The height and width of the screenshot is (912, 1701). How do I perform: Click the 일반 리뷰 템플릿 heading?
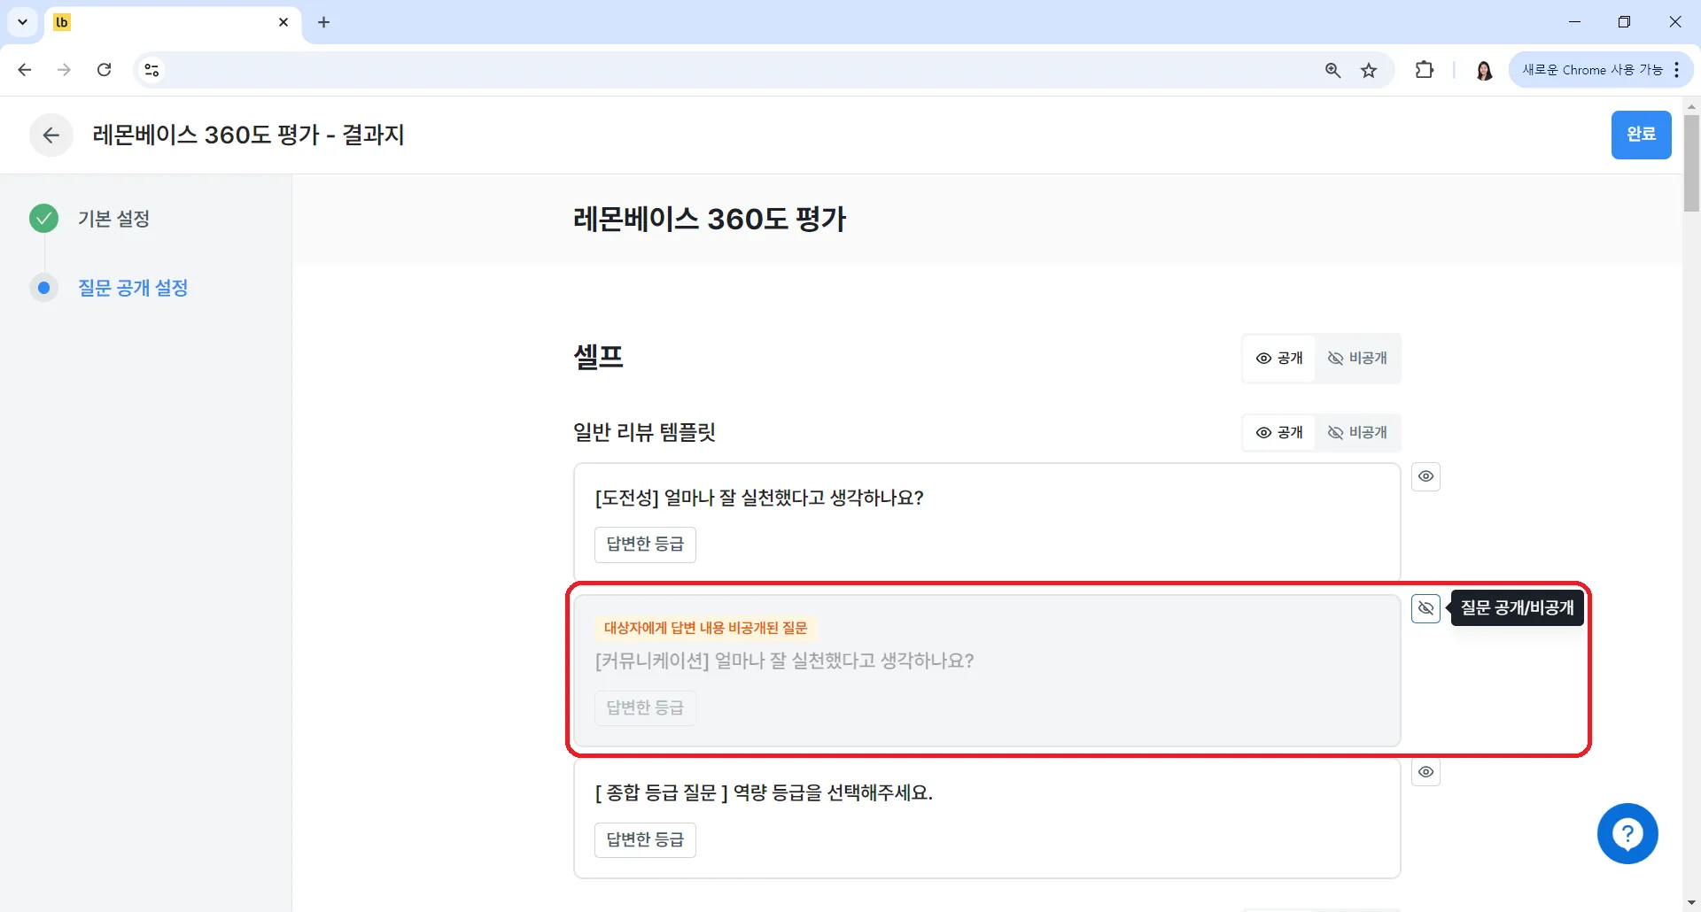tap(644, 432)
